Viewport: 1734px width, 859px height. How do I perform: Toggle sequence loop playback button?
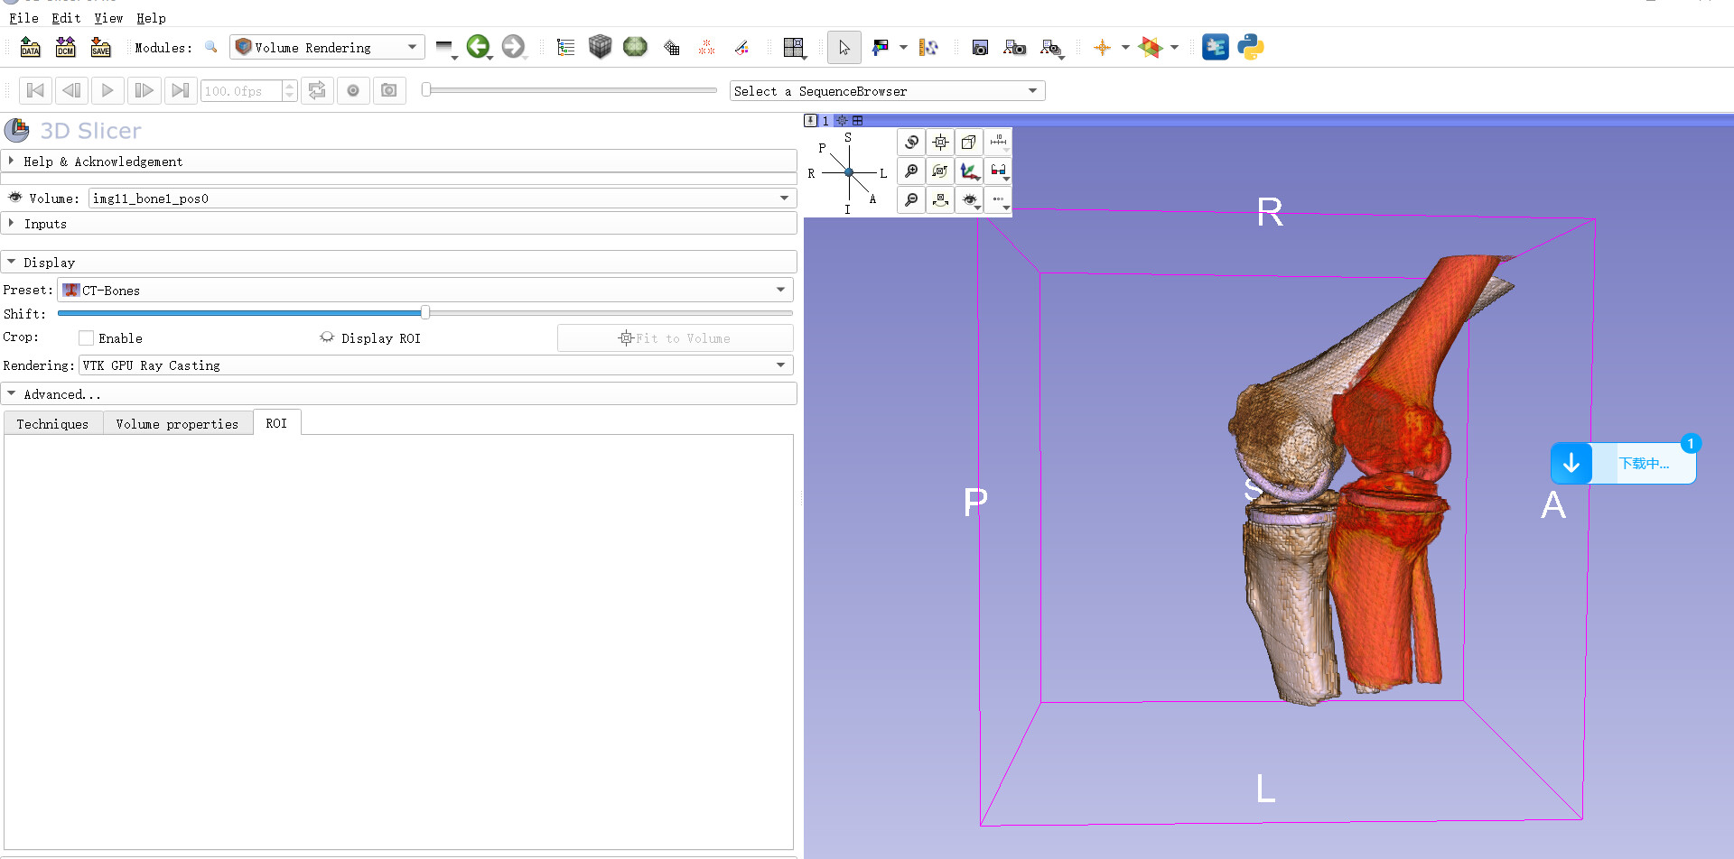click(x=317, y=90)
